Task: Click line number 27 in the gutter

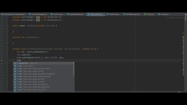Action: (1, 61)
